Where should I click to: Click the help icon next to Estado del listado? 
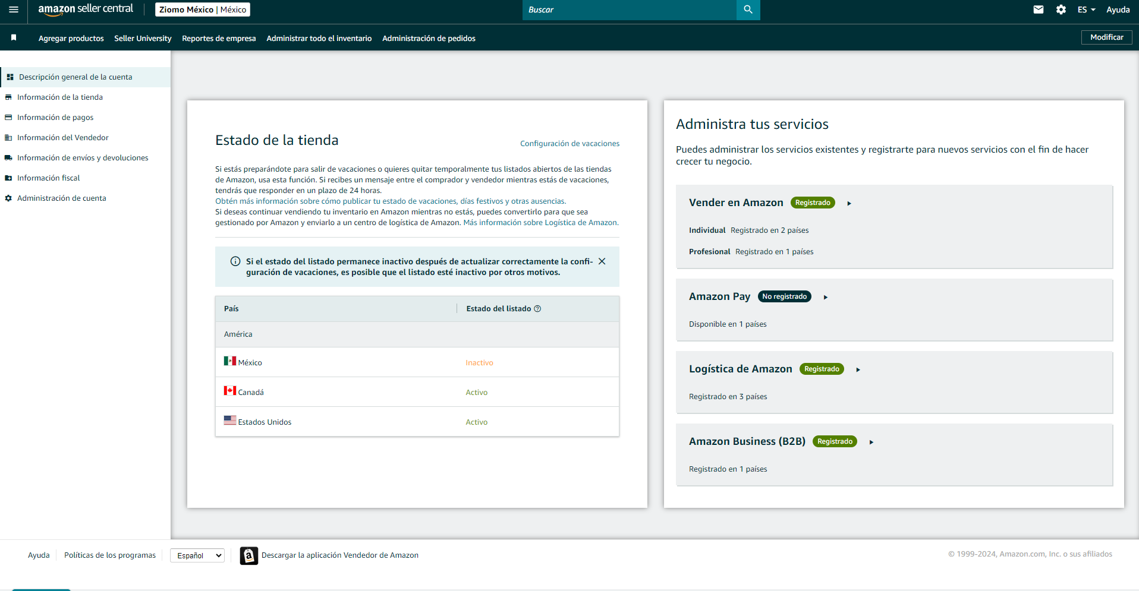coord(537,309)
